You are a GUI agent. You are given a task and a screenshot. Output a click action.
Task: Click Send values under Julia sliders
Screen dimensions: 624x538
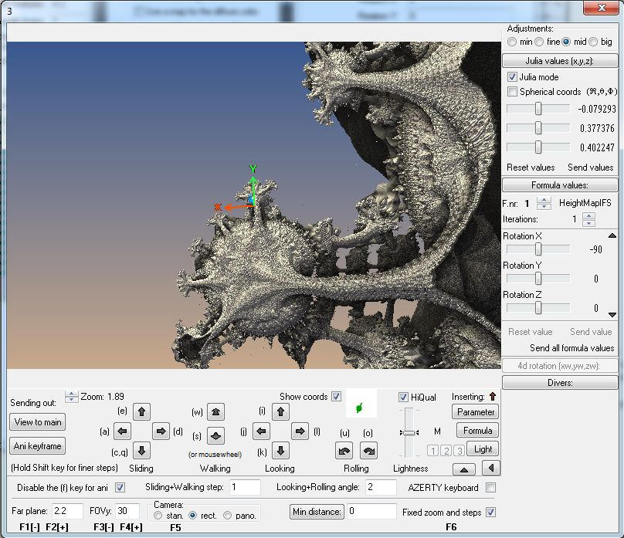591,167
